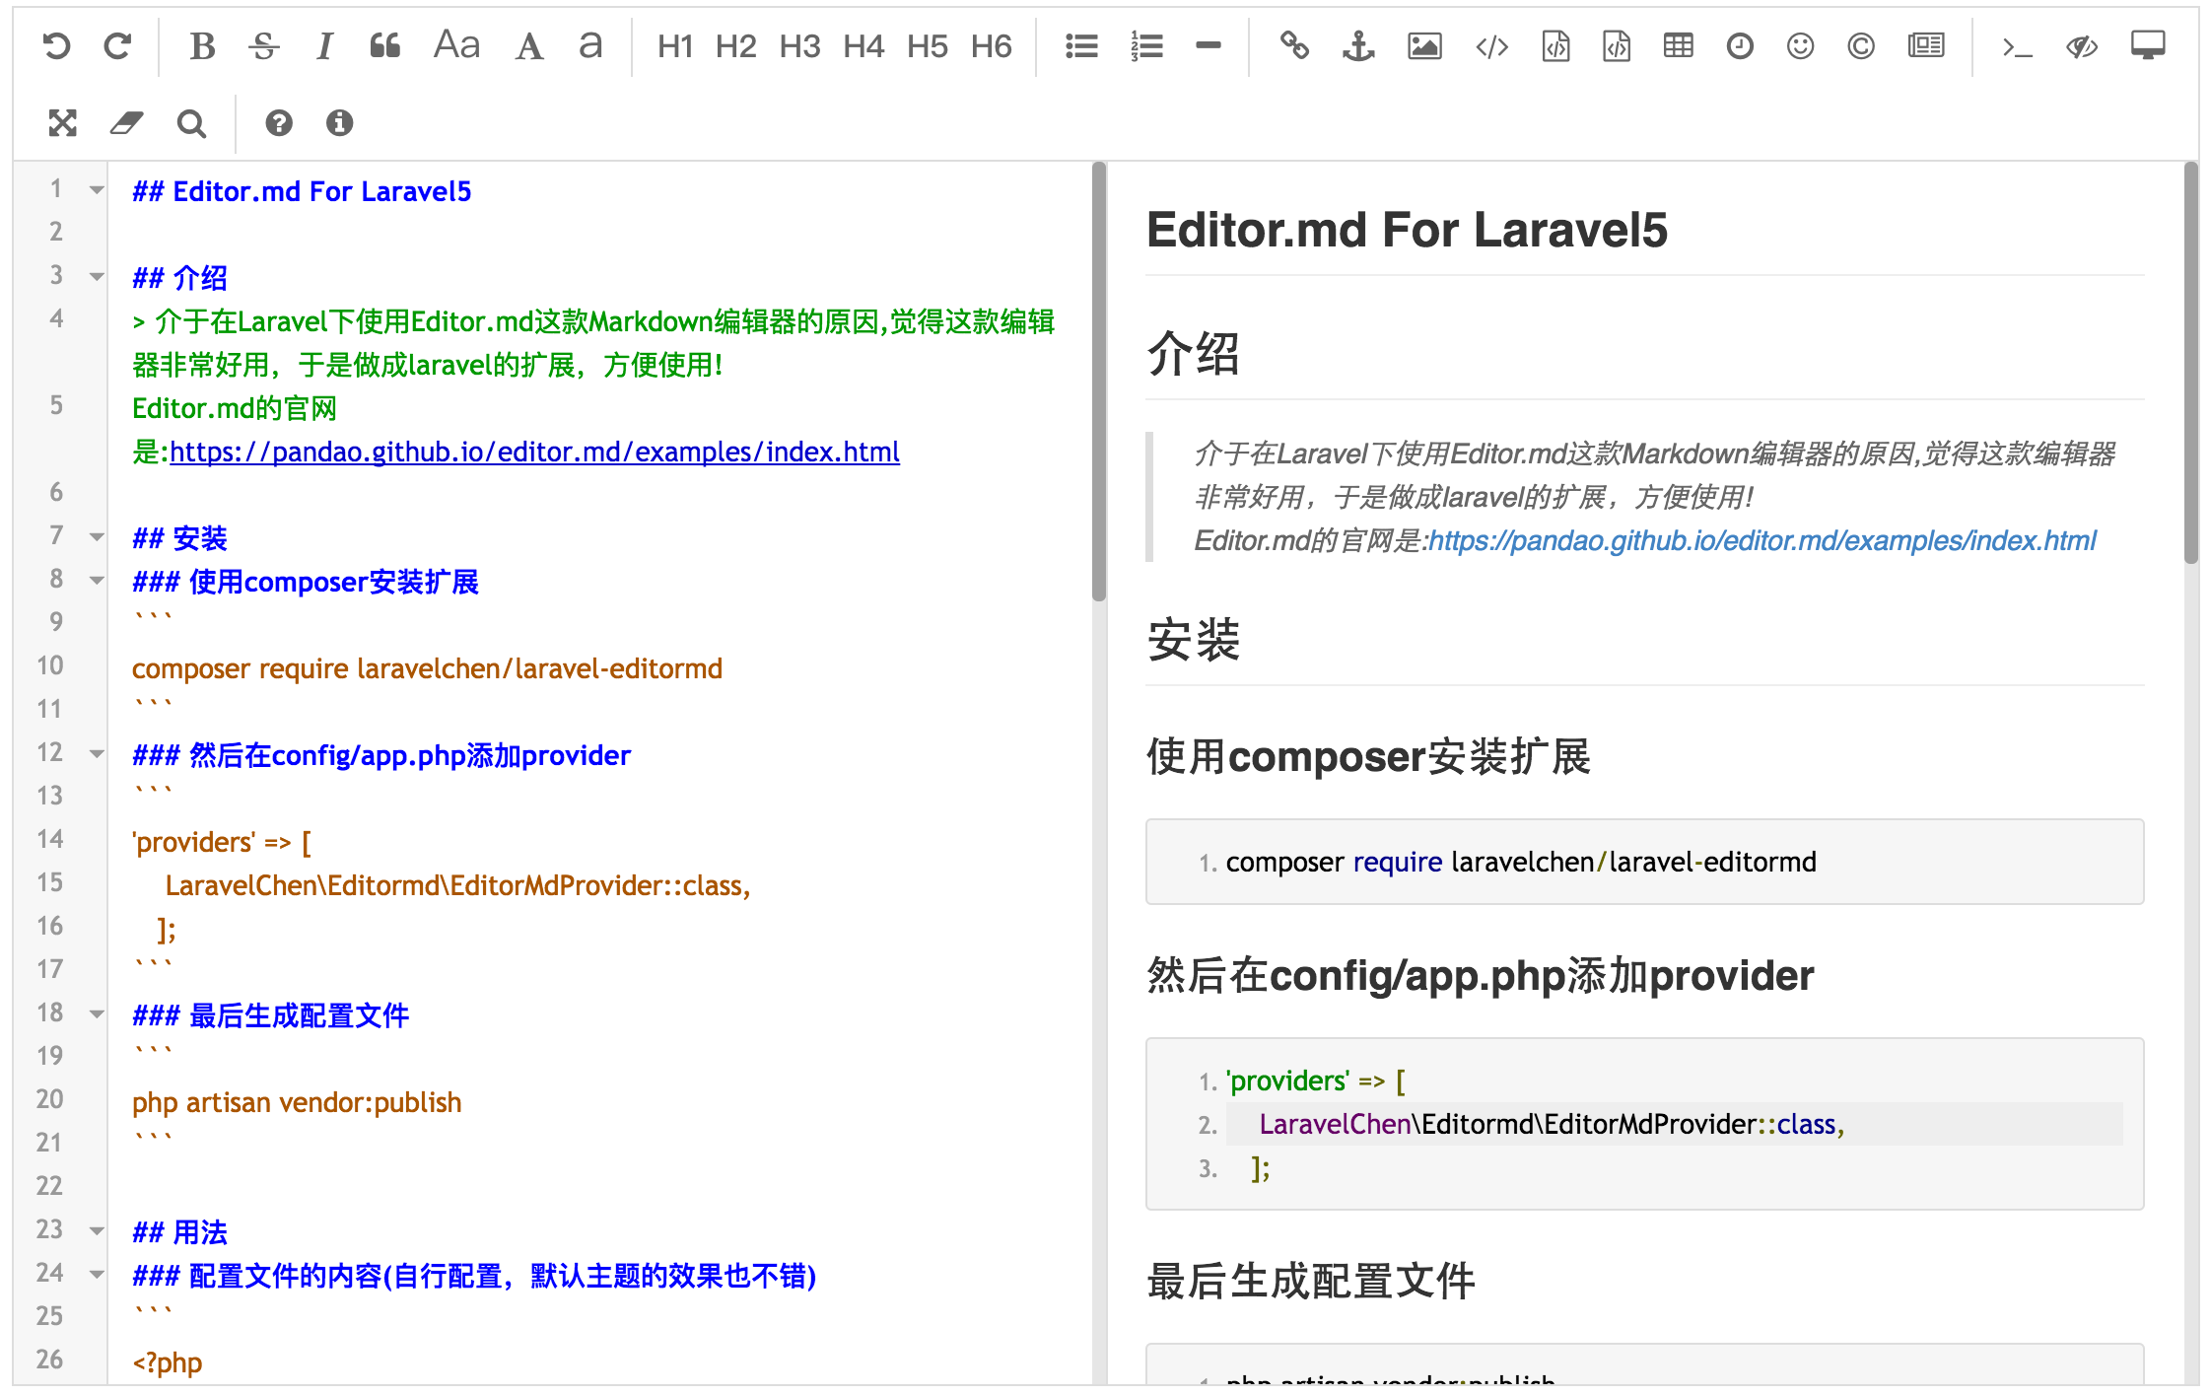Toggle live preview with the eye icon
This screenshot has width=2210, height=1396.
tap(2082, 46)
